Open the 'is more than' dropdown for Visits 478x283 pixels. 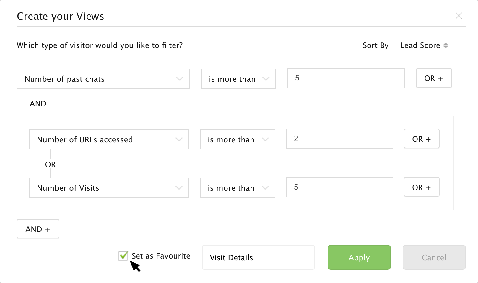(x=238, y=188)
